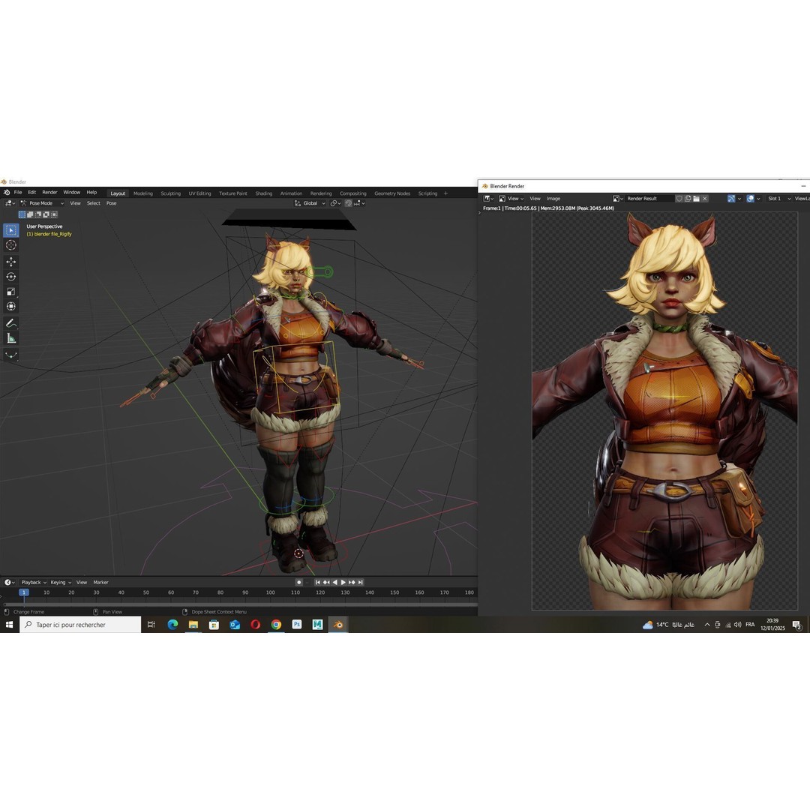
Task: Open the image browse dropdown
Action: click(618, 198)
